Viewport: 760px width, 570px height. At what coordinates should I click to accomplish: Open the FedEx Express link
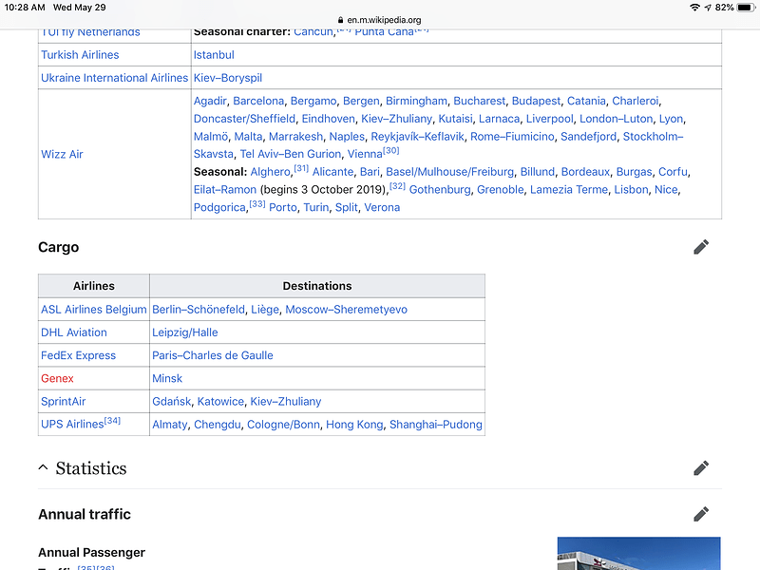[x=78, y=355]
